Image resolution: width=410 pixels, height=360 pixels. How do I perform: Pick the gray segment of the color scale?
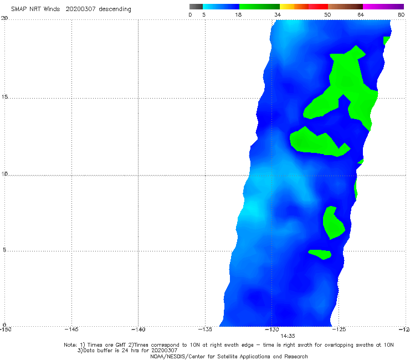coord(196,7)
